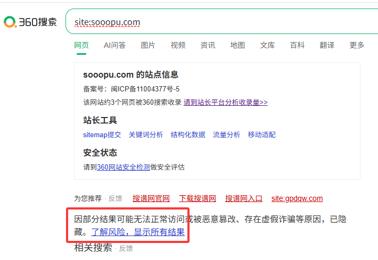Select the 网页 tab

pyautogui.click(x=81, y=45)
